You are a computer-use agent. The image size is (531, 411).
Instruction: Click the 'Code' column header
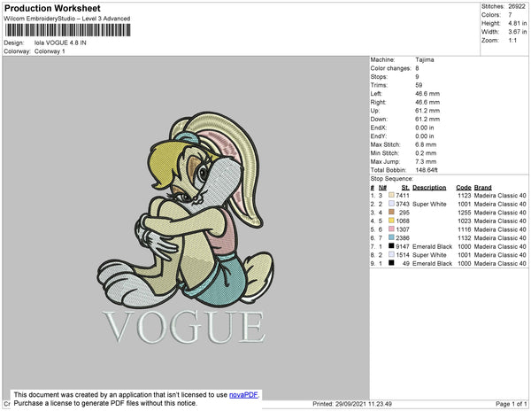(x=464, y=188)
